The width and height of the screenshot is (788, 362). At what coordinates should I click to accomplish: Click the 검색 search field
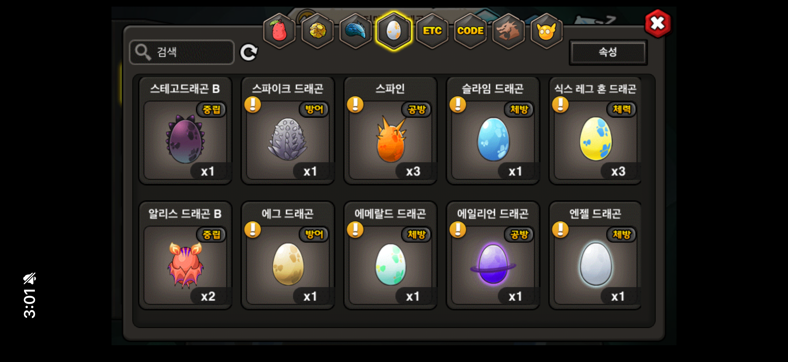182,52
